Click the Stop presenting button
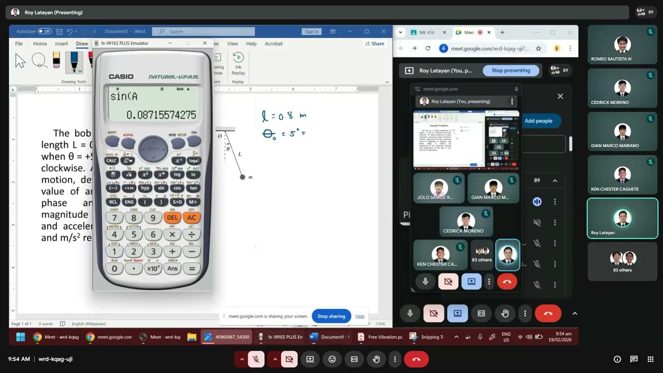The width and height of the screenshot is (663, 373). pyautogui.click(x=511, y=70)
